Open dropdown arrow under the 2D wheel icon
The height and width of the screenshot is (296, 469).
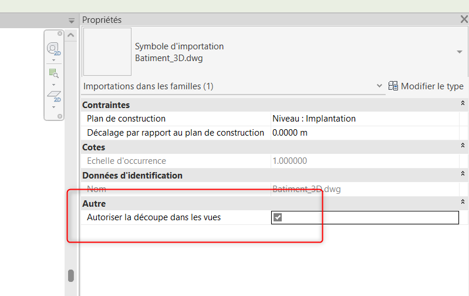[x=54, y=60]
